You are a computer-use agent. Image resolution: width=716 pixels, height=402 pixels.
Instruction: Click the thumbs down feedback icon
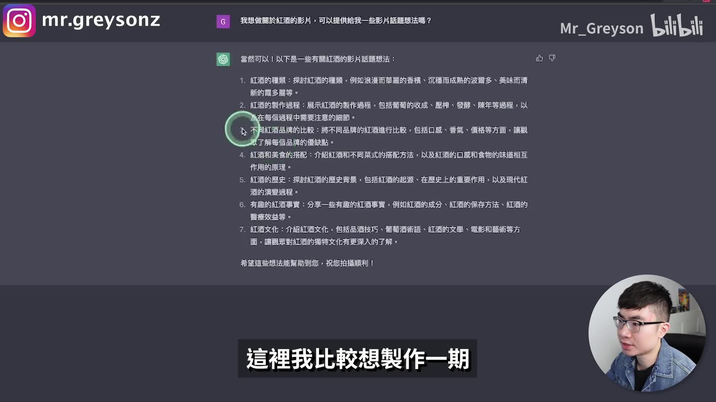tap(552, 58)
